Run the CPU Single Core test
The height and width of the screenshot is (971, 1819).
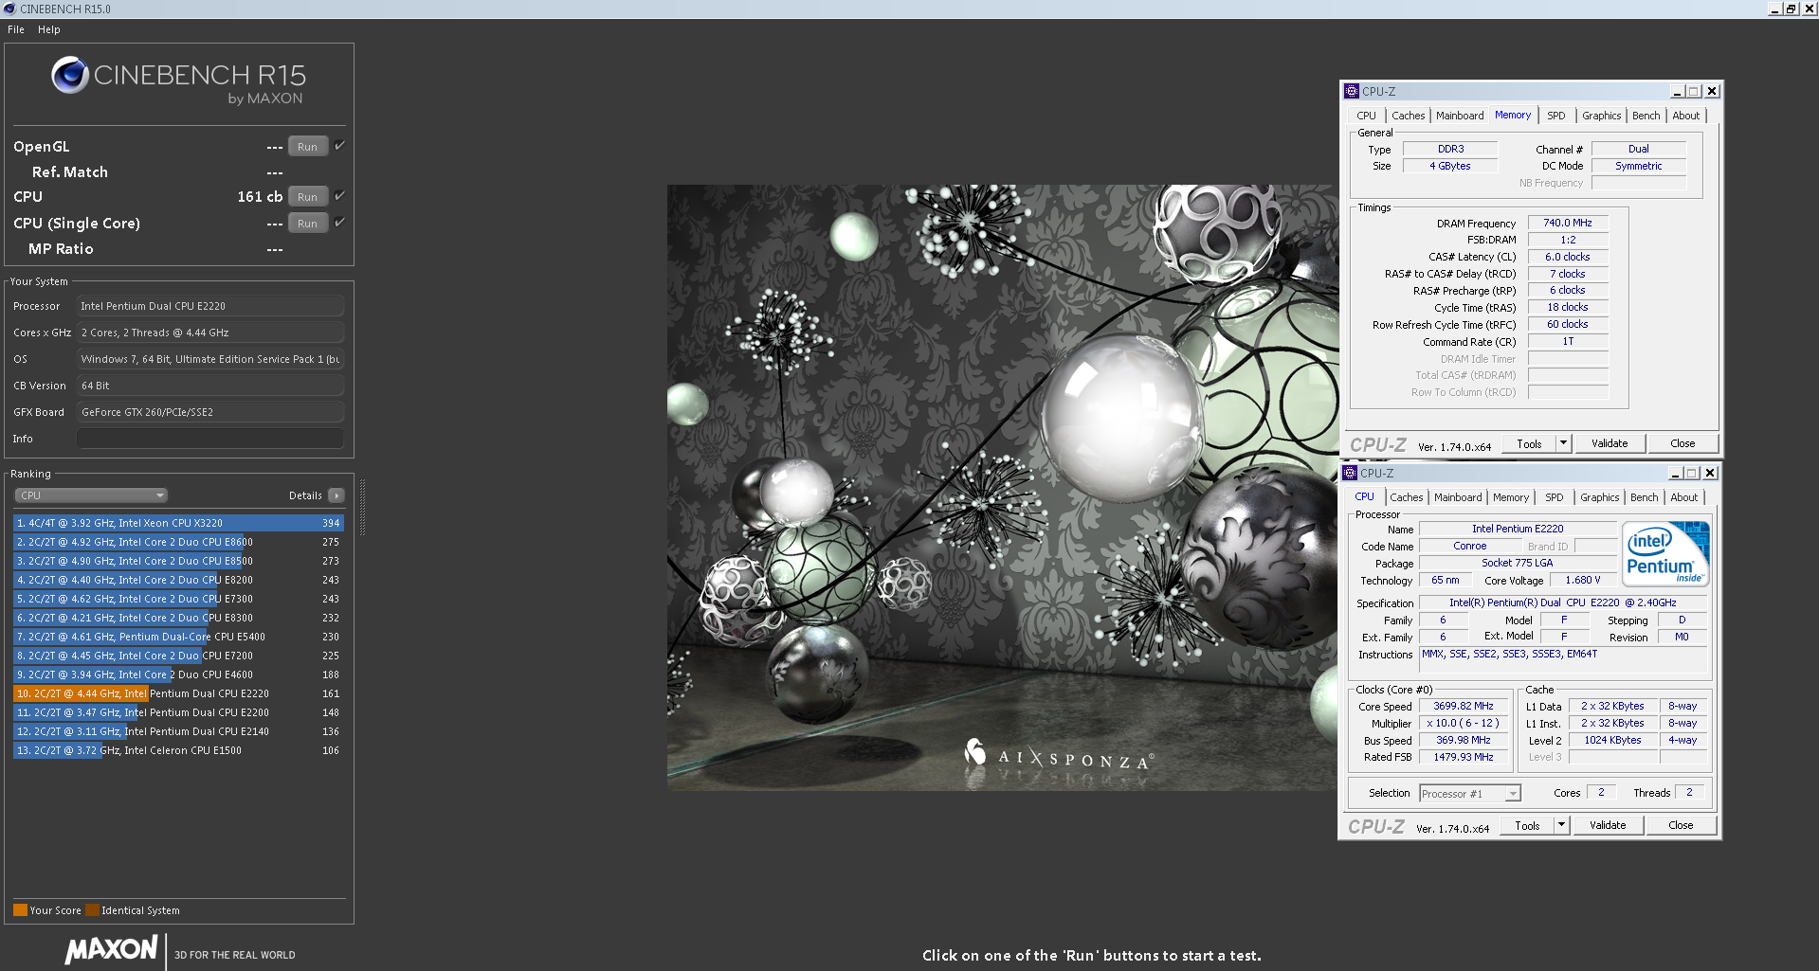pos(308,224)
